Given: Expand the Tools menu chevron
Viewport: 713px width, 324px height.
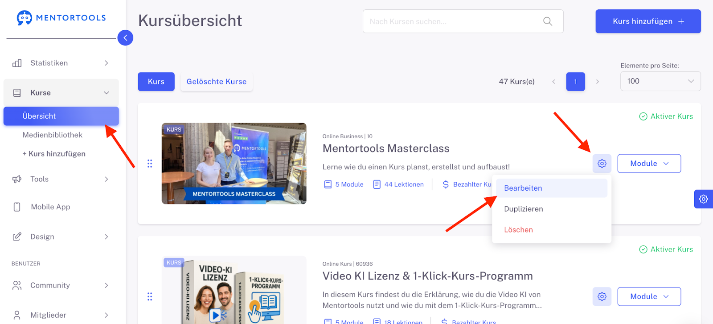Looking at the screenshot, I should [107, 179].
